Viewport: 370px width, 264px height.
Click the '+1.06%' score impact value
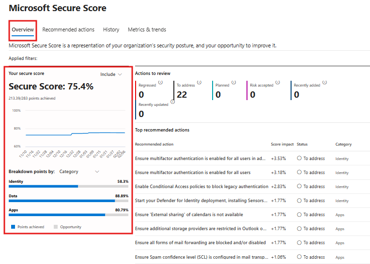(278, 257)
